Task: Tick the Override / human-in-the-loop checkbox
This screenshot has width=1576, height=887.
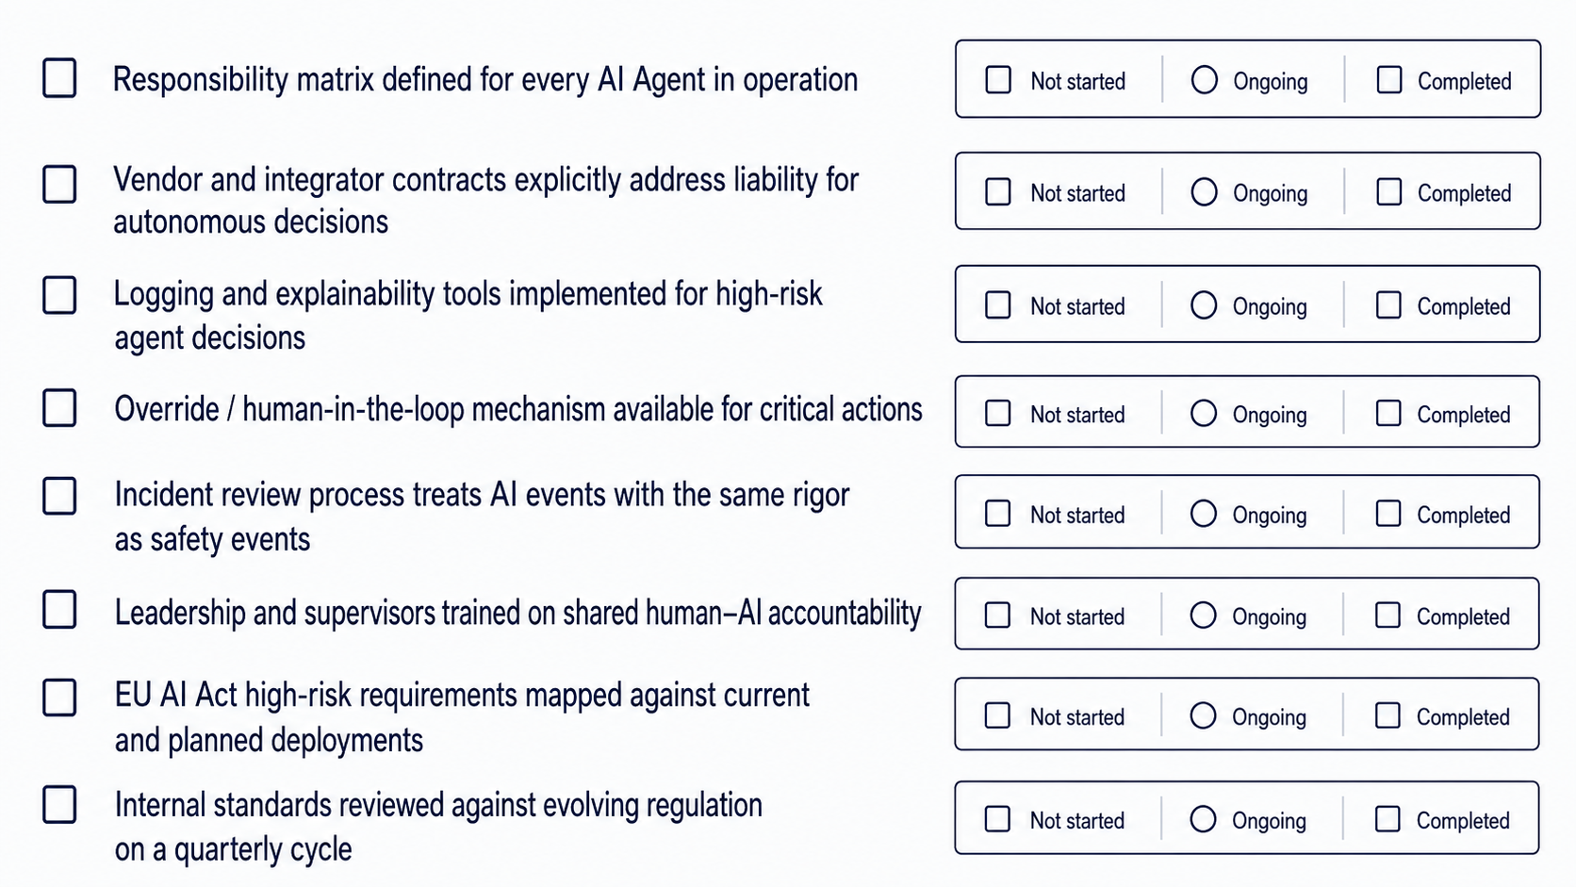Action: pyautogui.click(x=59, y=408)
